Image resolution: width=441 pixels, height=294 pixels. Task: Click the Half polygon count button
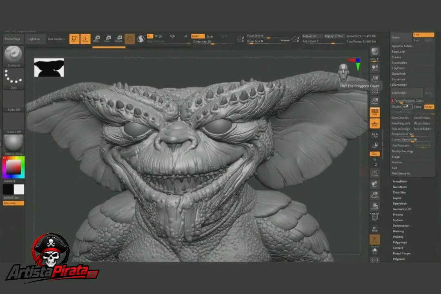click(x=407, y=107)
